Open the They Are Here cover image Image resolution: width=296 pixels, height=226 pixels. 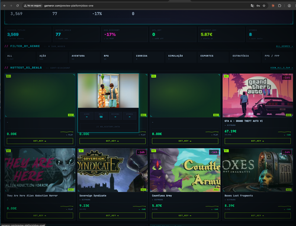pyautogui.click(x=40, y=170)
